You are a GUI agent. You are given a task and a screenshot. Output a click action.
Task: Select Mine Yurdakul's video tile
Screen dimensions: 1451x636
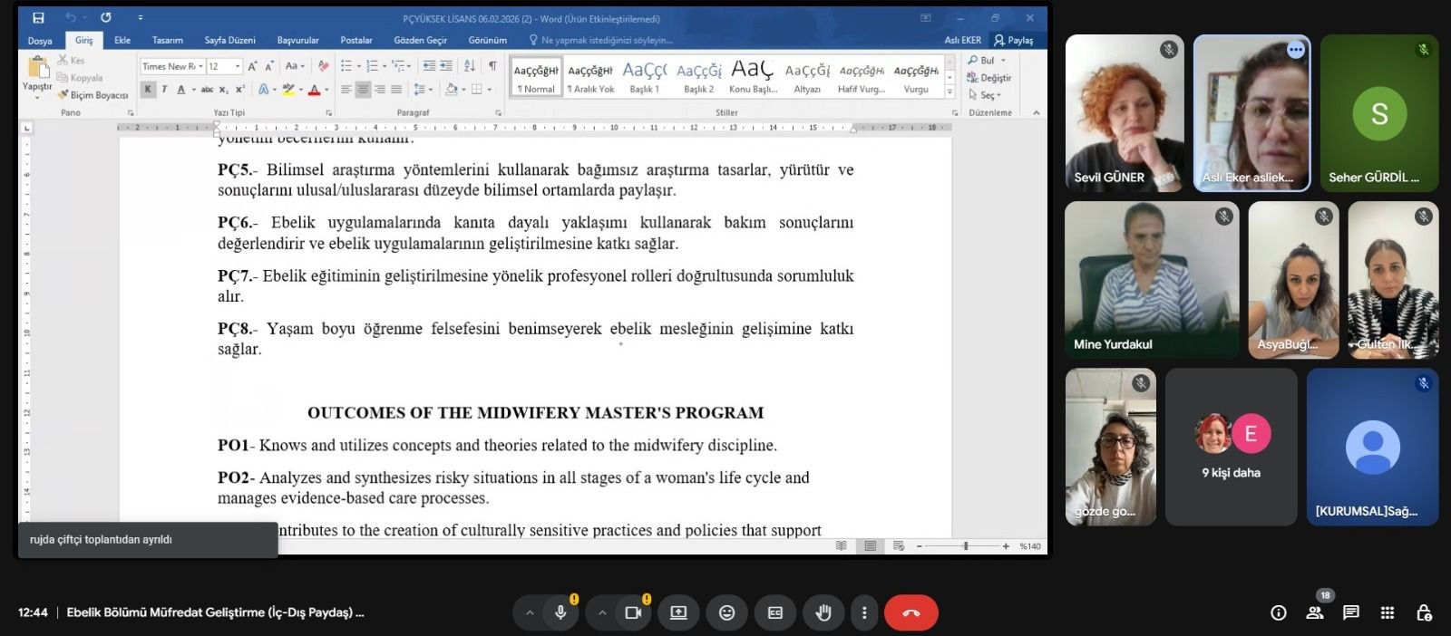tap(1151, 279)
